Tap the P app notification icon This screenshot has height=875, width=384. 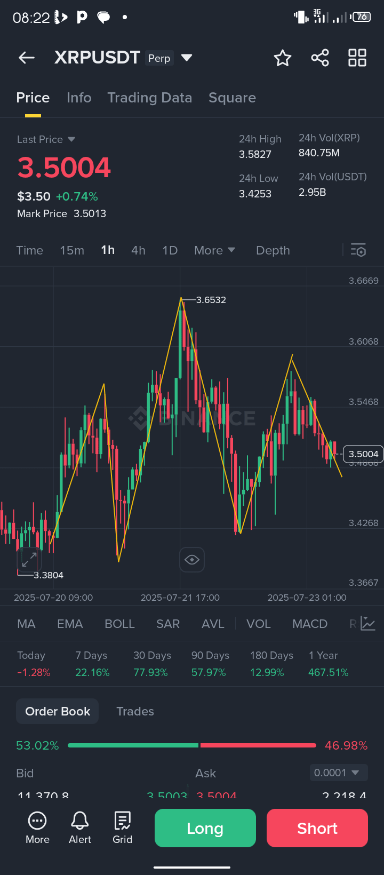coord(82,17)
